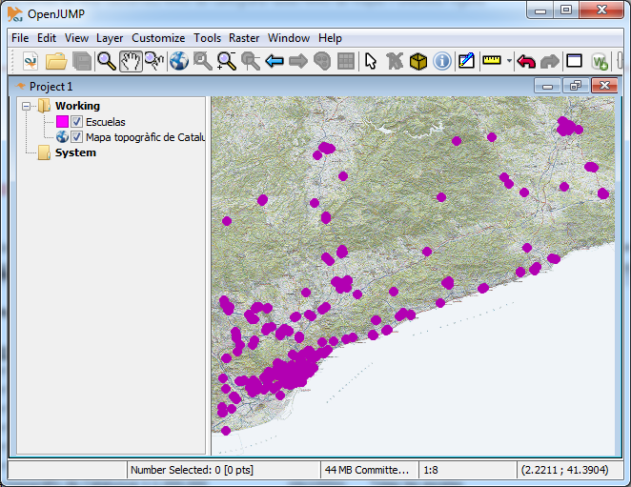Click the red Undo arrow

(526, 61)
